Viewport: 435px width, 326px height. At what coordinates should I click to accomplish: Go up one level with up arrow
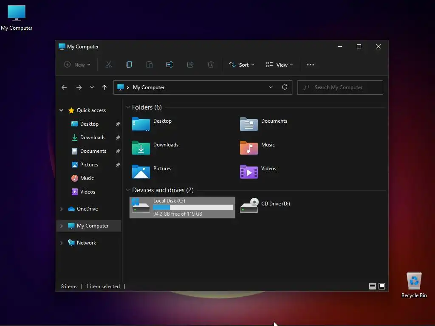105,87
